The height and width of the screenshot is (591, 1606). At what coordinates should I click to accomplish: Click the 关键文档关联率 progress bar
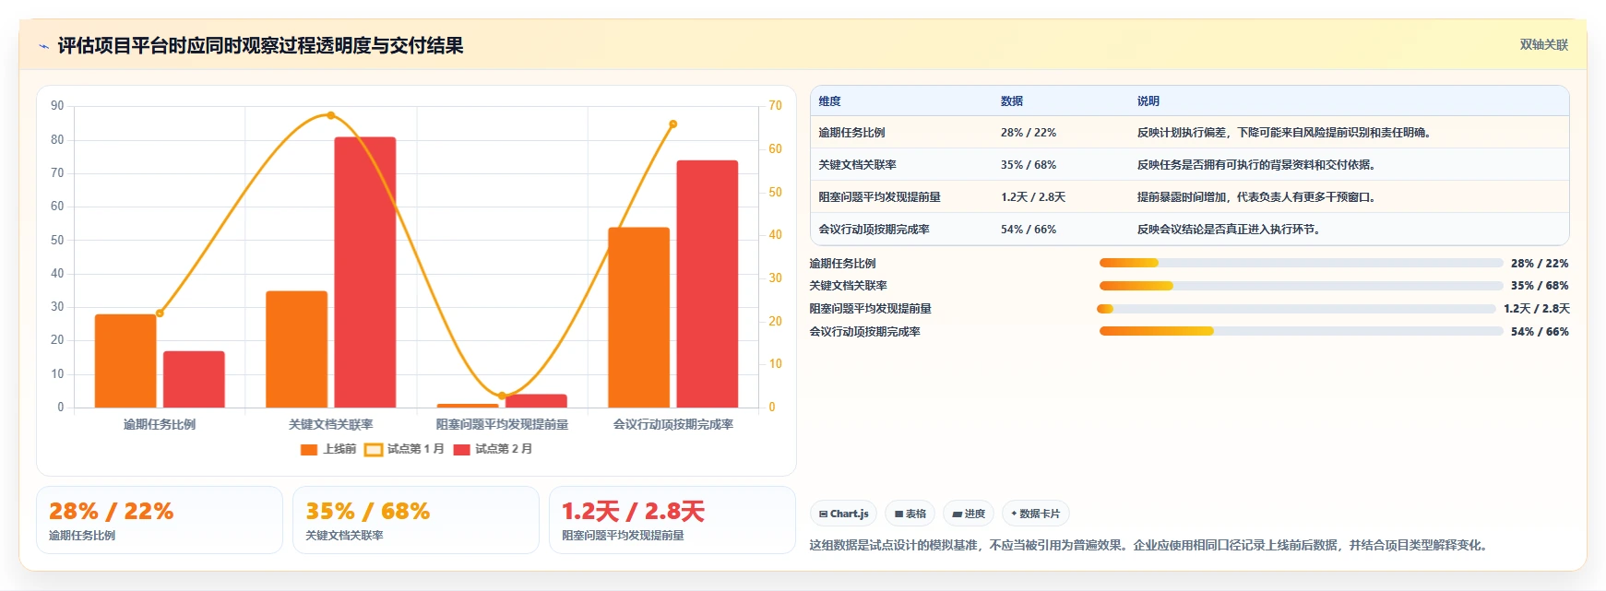click(x=1301, y=286)
